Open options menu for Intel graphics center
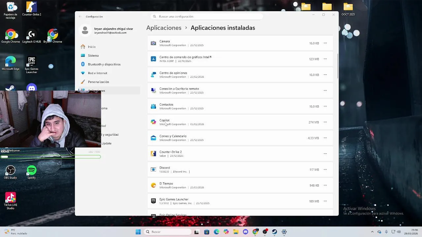 [x=325, y=59]
